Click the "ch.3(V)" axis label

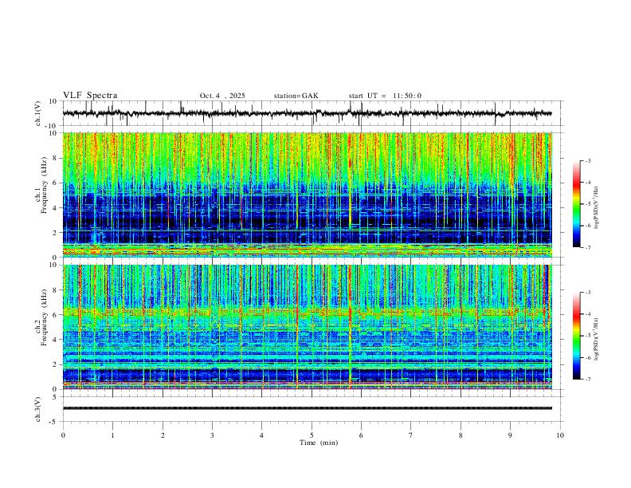pyautogui.click(x=38, y=409)
